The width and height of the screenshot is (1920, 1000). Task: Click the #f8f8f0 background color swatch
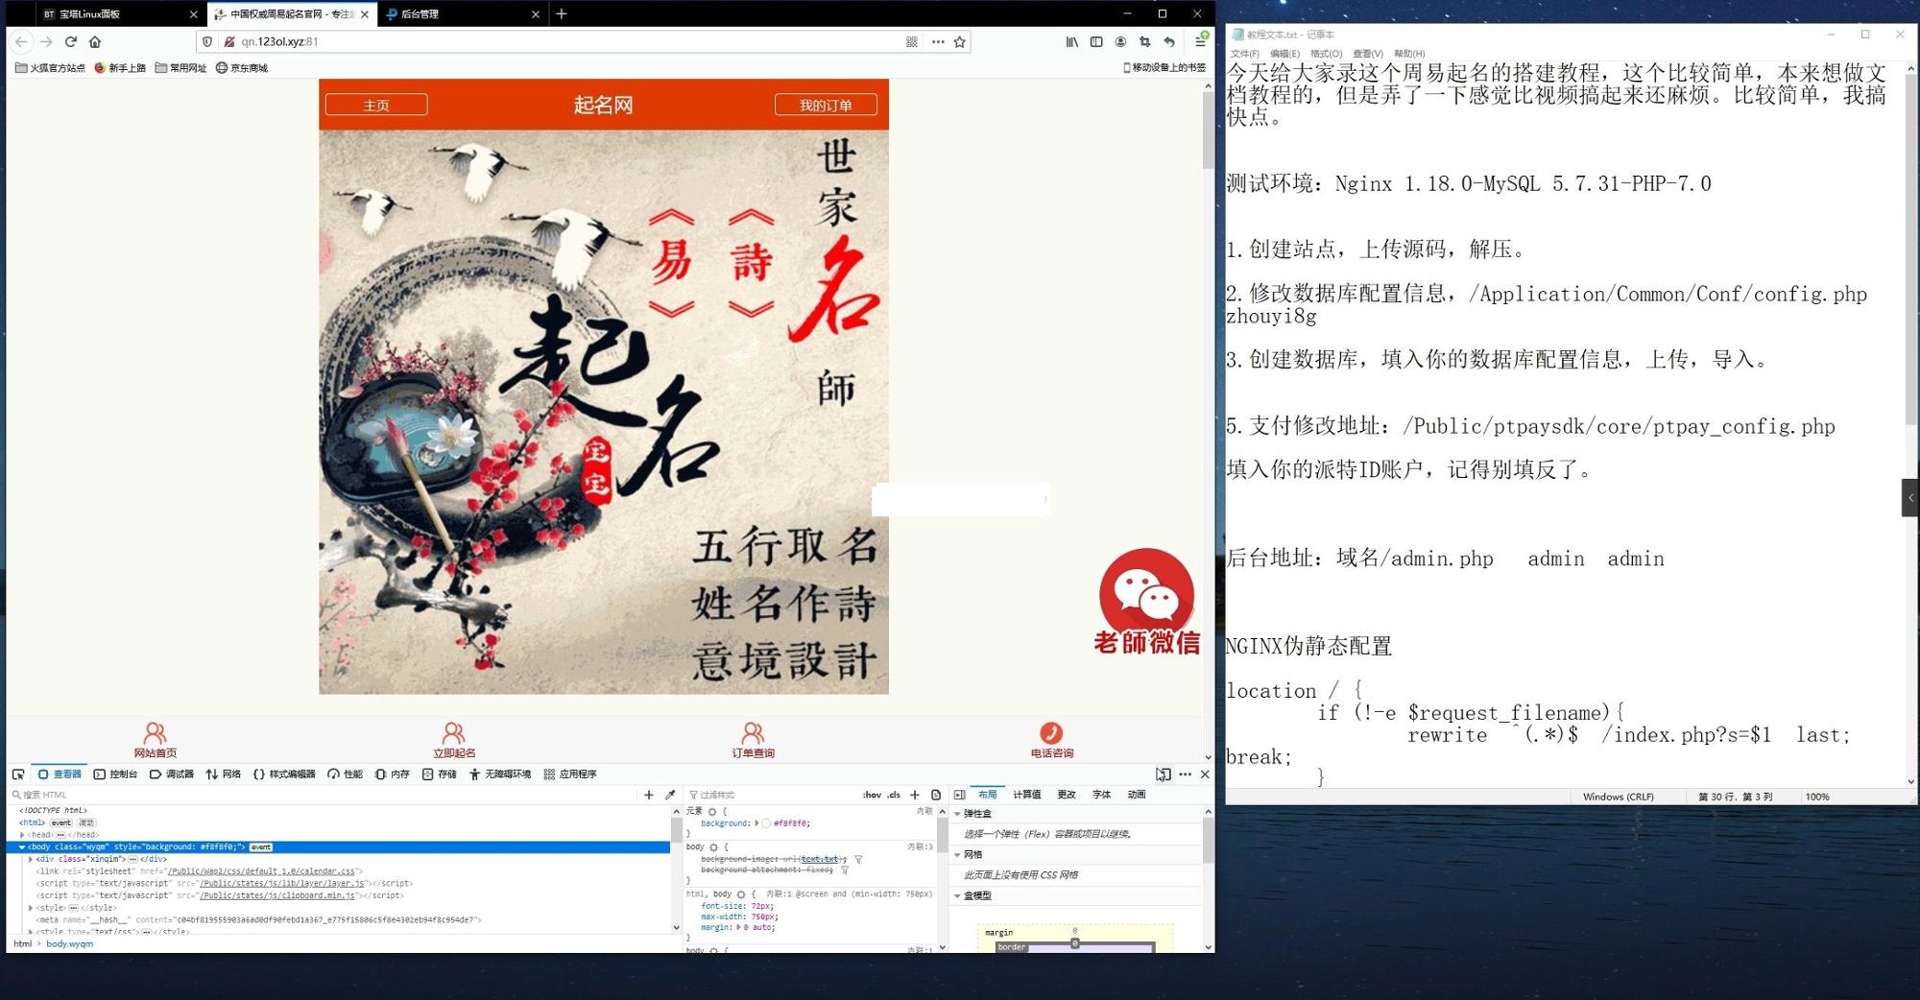[766, 823]
